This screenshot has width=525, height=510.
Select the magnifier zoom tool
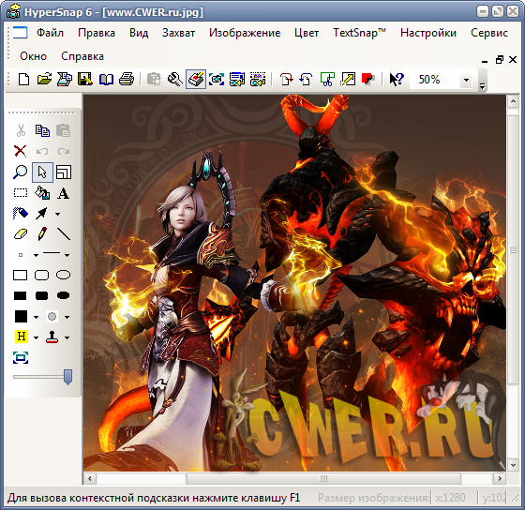tap(21, 172)
